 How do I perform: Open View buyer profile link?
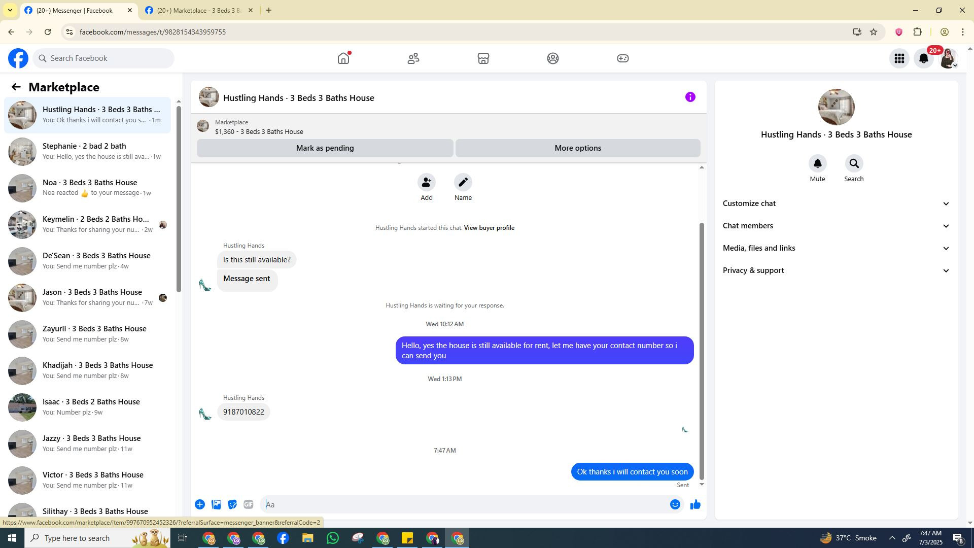489,228
